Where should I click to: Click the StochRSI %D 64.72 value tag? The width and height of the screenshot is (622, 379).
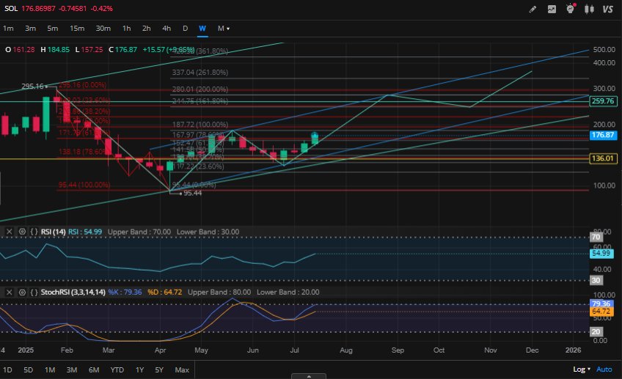click(601, 312)
